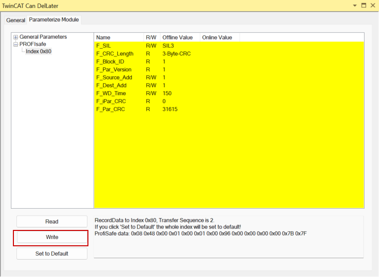Maximize the TwinCAT Can DelLater panel
This screenshot has width=379, height=277.
pyautogui.click(x=364, y=5)
